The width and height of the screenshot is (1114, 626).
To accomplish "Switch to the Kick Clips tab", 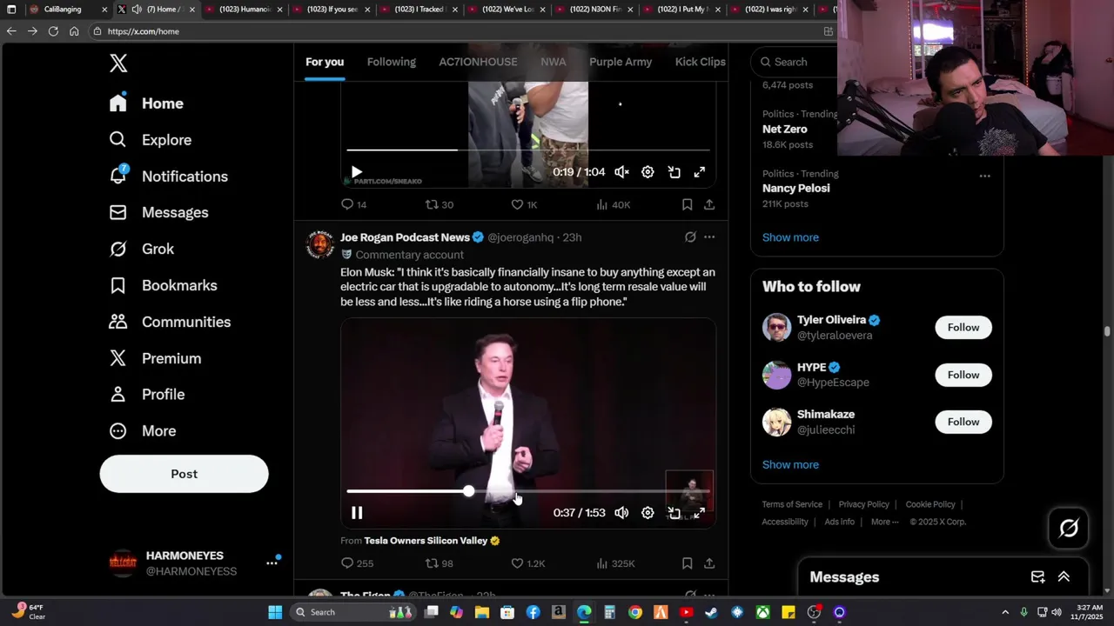I will pos(700,62).
